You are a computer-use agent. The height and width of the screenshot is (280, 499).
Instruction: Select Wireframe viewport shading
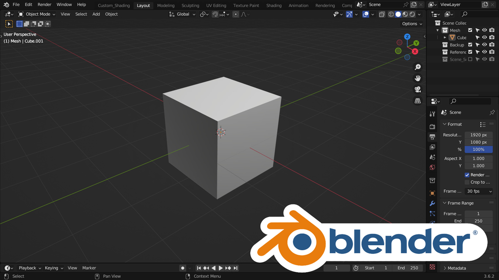point(391,14)
